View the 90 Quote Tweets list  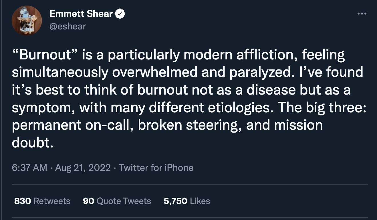[x=117, y=201]
